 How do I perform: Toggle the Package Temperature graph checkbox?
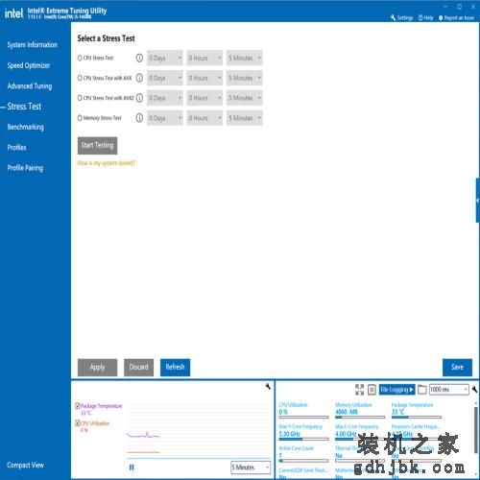point(78,406)
